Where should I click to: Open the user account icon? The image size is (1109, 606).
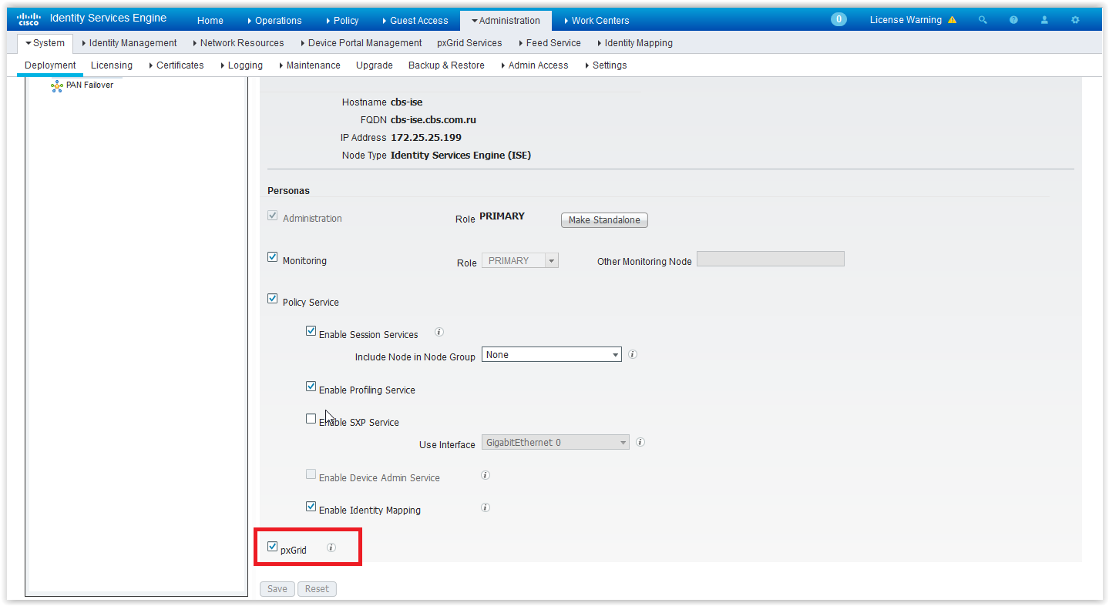1044,20
